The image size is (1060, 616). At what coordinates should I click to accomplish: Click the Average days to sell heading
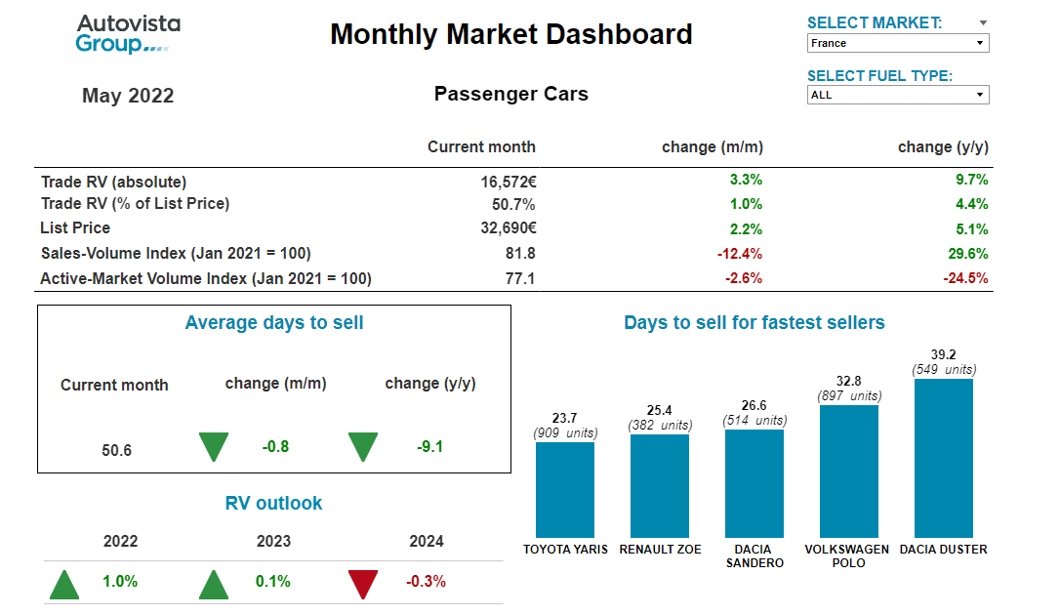pyautogui.click(x=274, y=322)
